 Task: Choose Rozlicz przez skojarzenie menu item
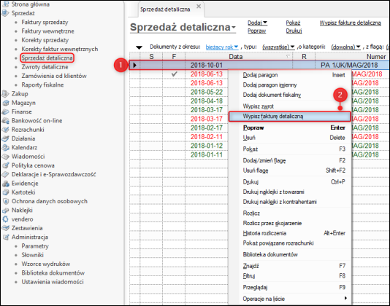pyautogui.click(x=289, y=223)
